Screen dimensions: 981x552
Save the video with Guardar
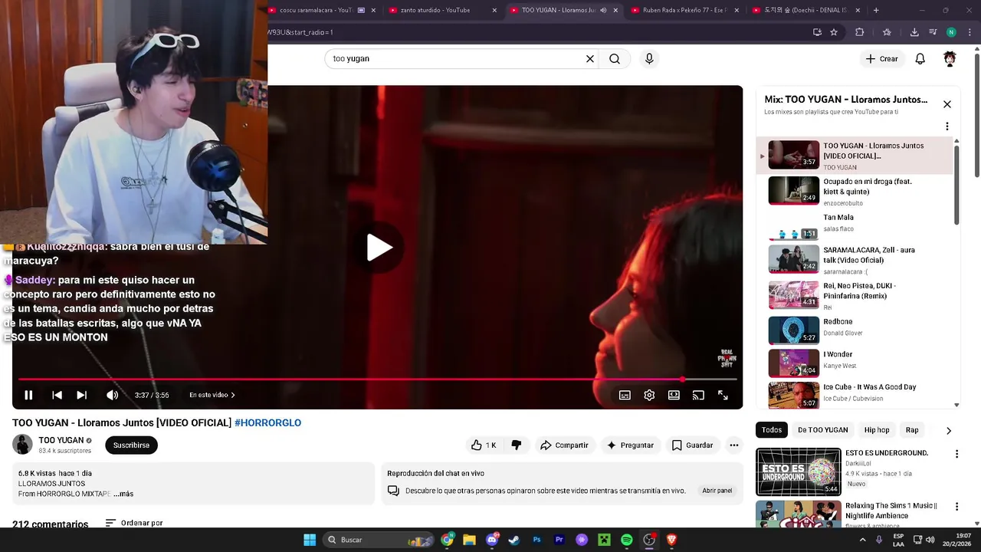[693, 445]
